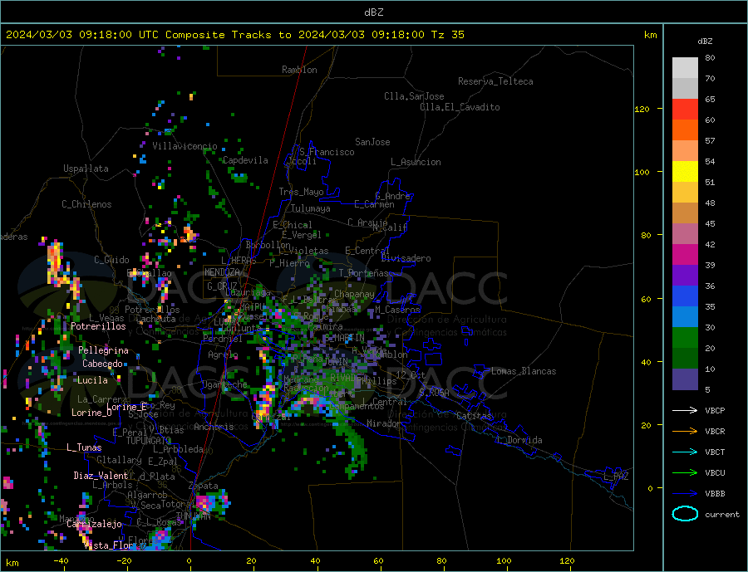Click the 'Mirador' place label
This screenshot has height=572, width=748.
[384, 423]
